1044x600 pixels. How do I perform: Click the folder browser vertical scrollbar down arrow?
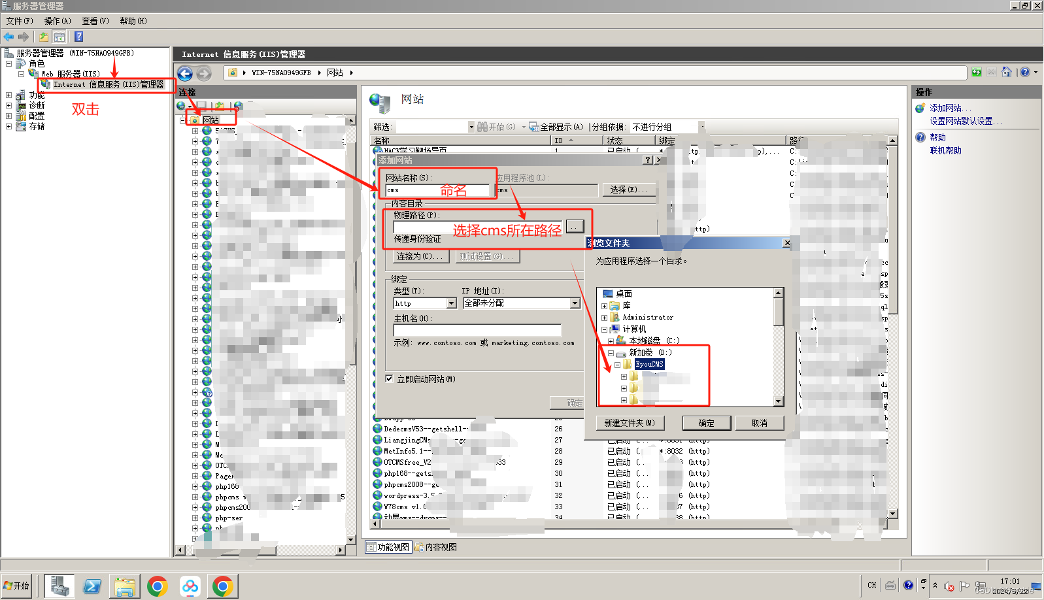[778, 401]
